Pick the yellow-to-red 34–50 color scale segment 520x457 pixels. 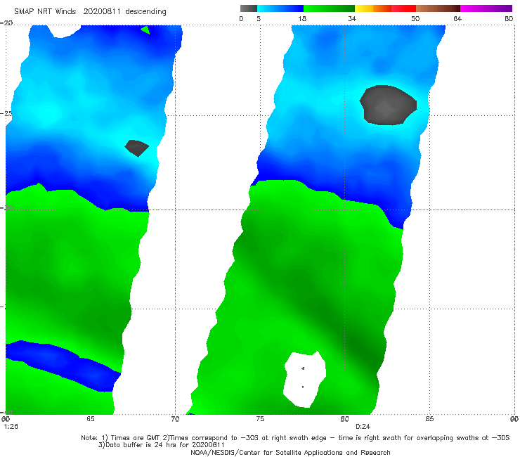coord(385,8)
